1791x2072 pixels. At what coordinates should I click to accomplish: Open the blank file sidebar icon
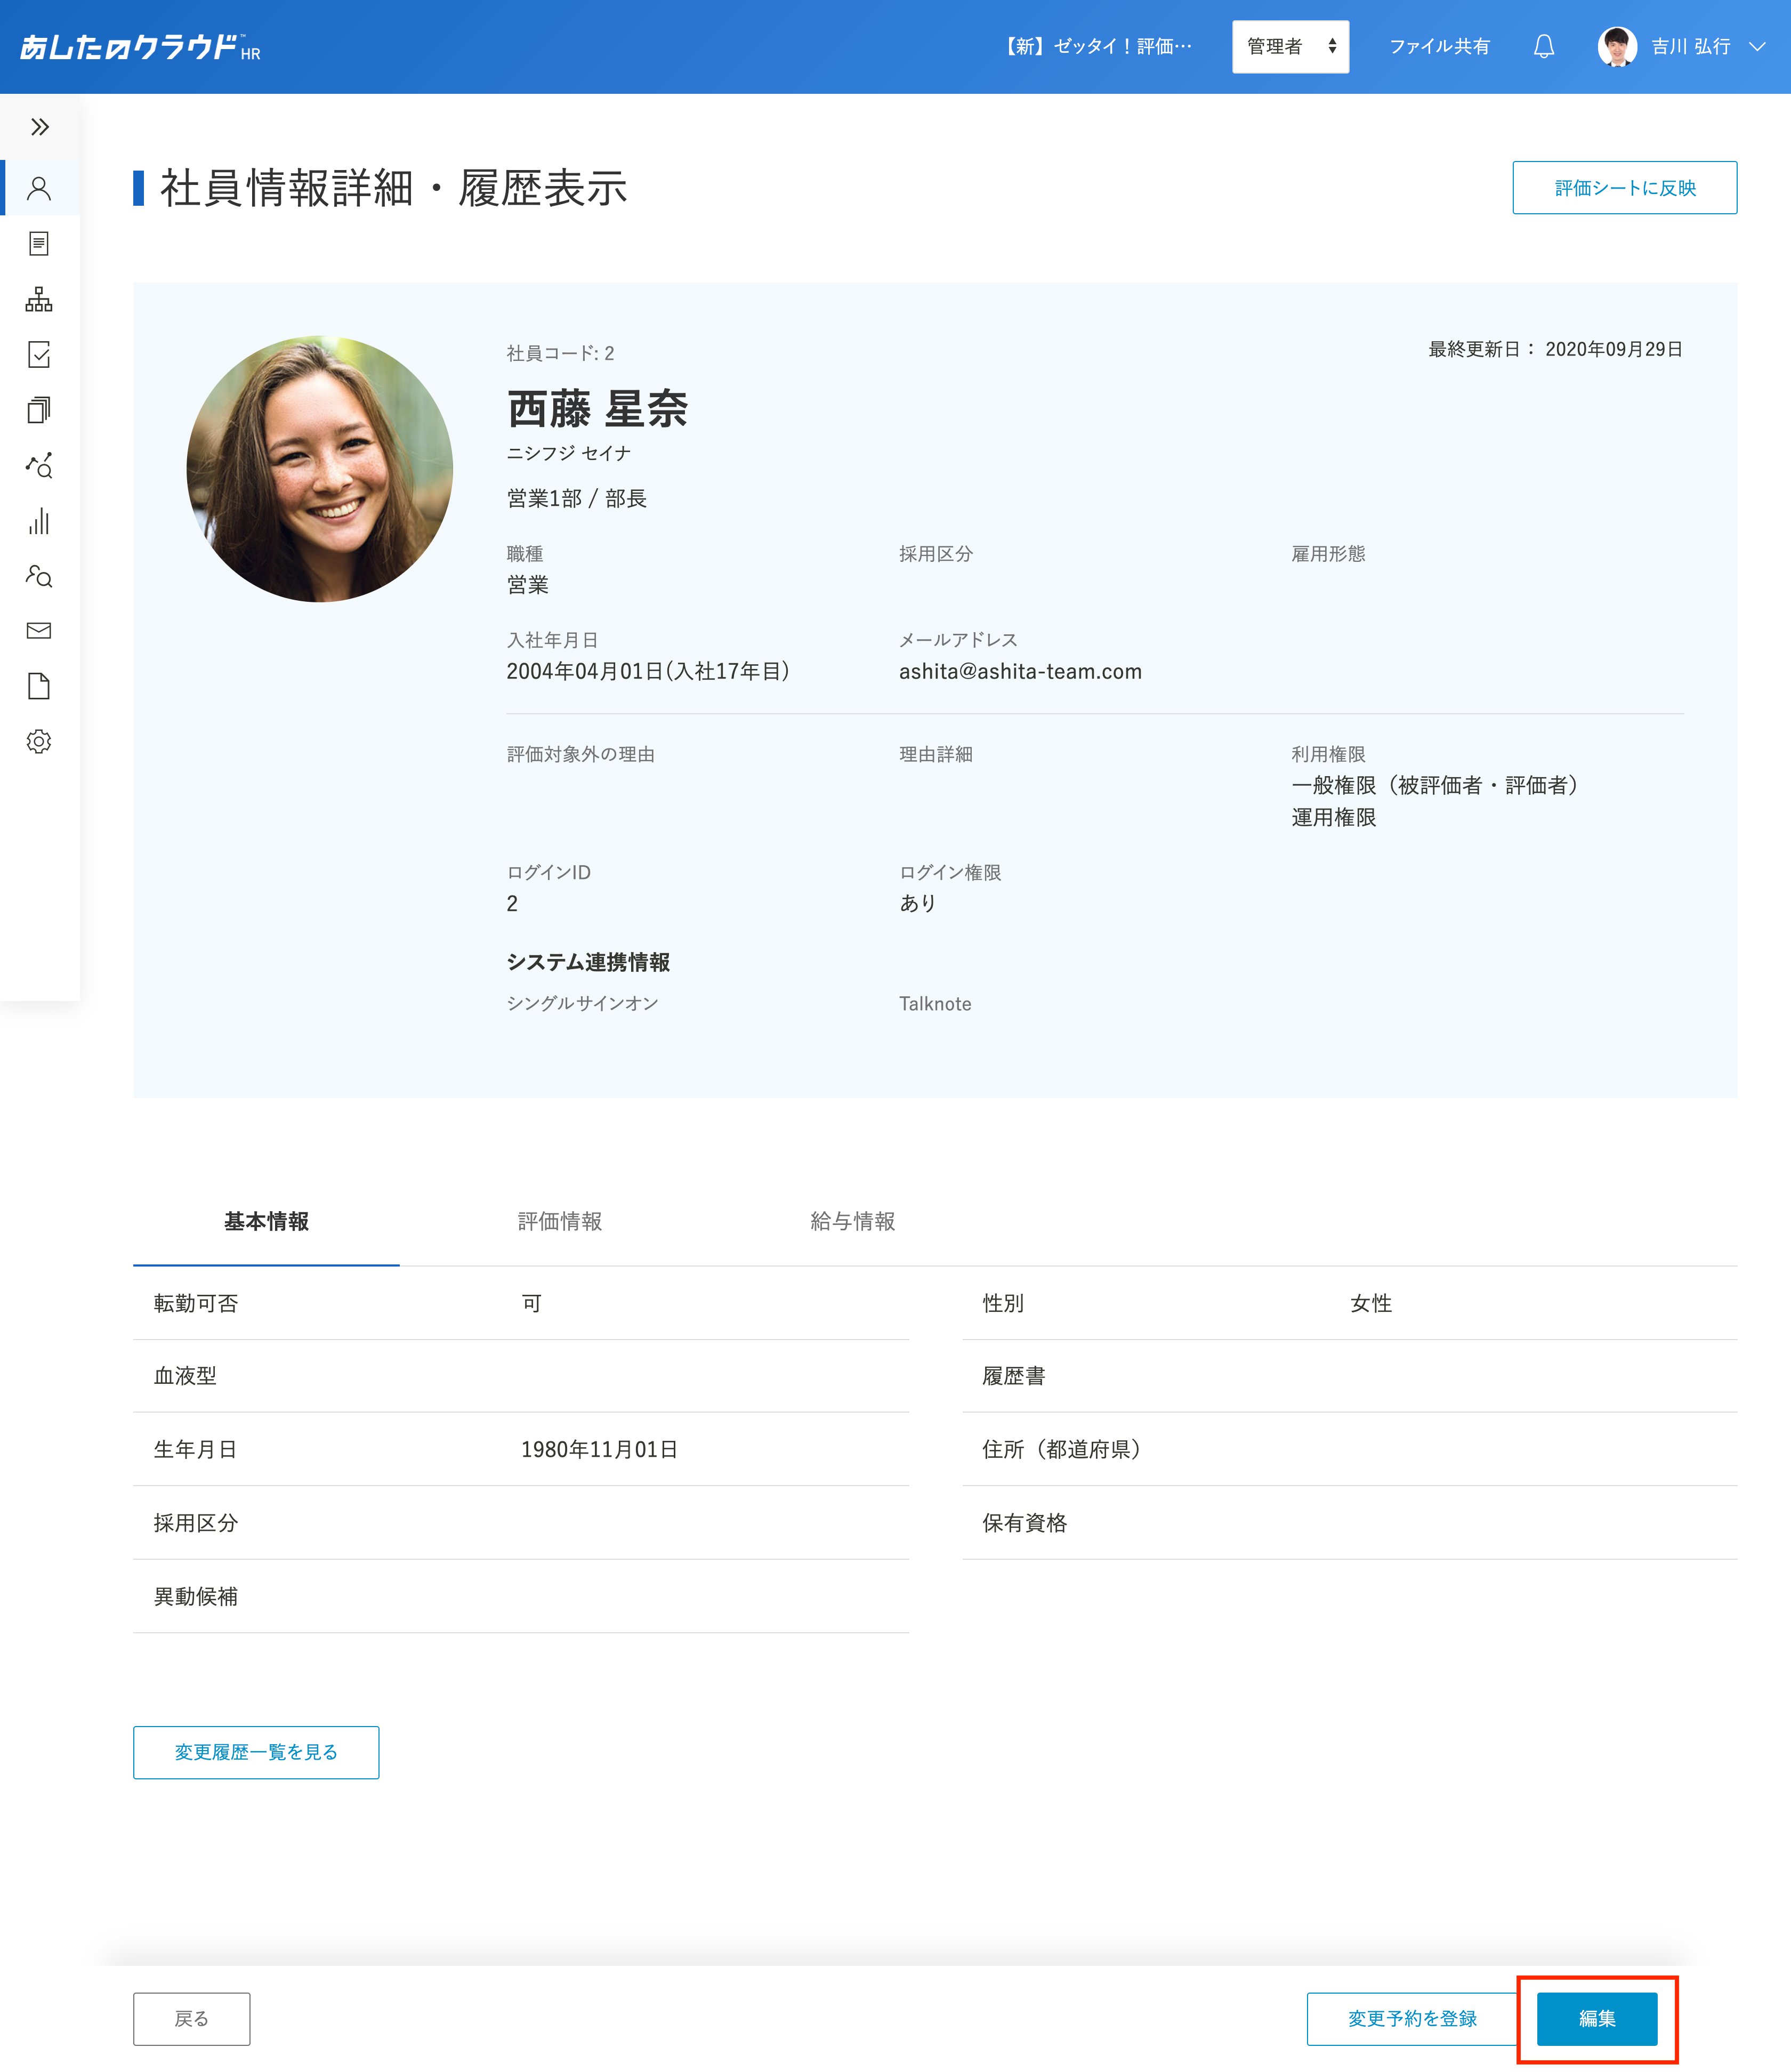39,686
